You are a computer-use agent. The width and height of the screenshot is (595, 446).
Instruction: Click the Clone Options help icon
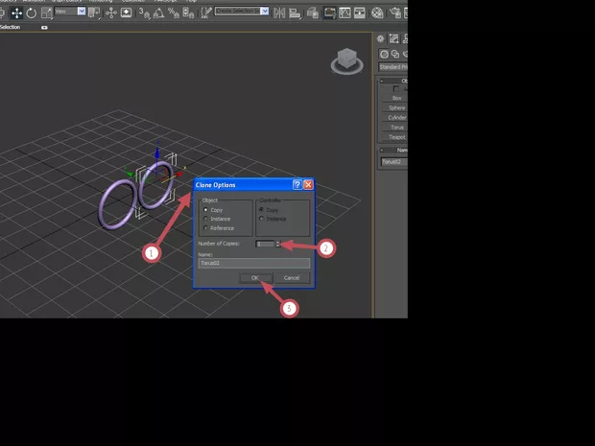pyautogui.click(x=297, y=184)
